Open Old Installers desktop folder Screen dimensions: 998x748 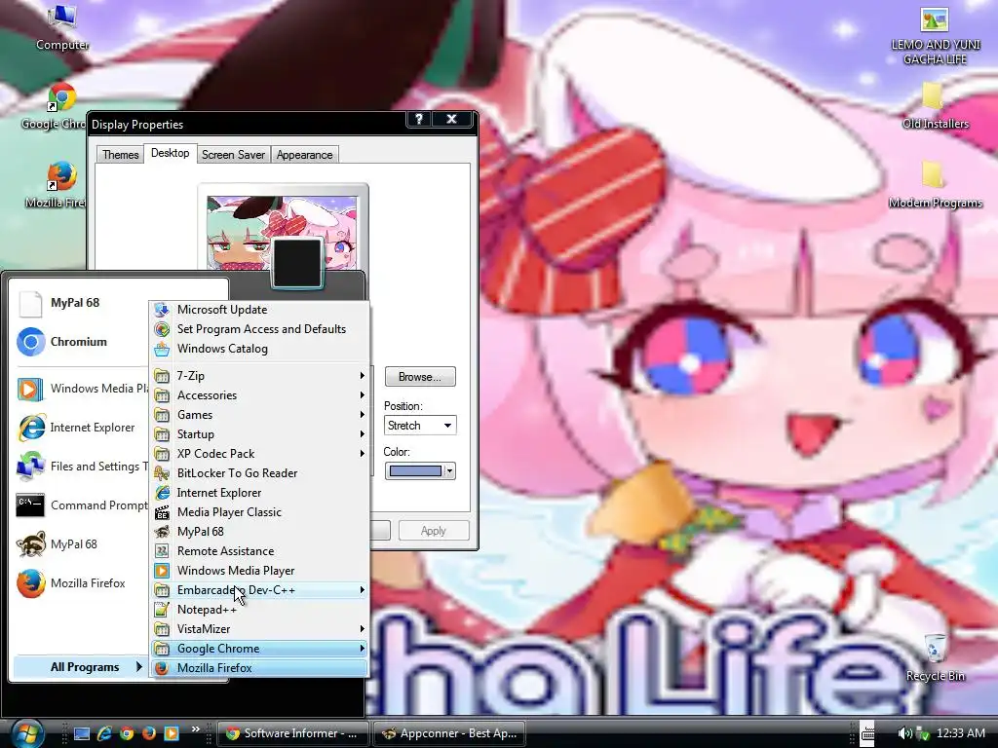pos(935,106)
